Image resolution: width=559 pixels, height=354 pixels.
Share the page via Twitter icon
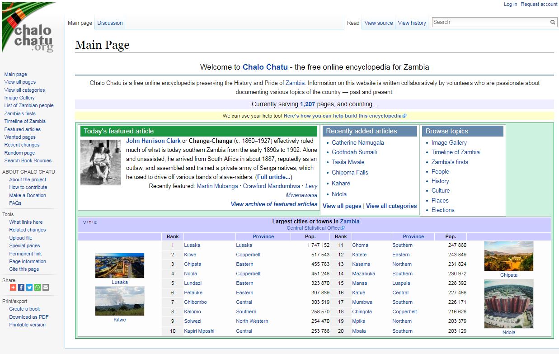click(29, 288)
